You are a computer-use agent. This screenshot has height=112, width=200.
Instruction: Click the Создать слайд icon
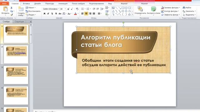[21, 9]
